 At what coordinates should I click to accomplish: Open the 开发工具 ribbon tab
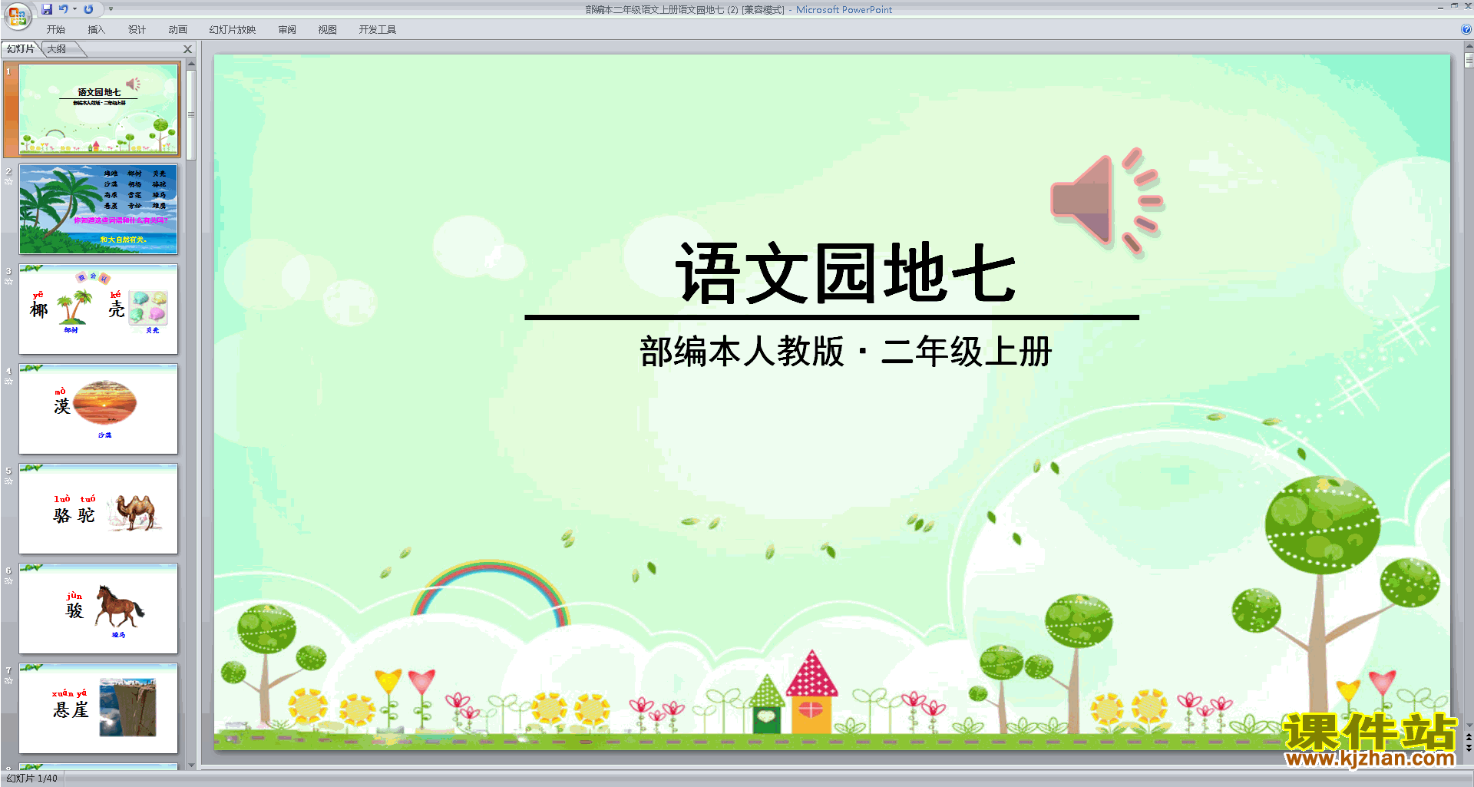(377, 30)
